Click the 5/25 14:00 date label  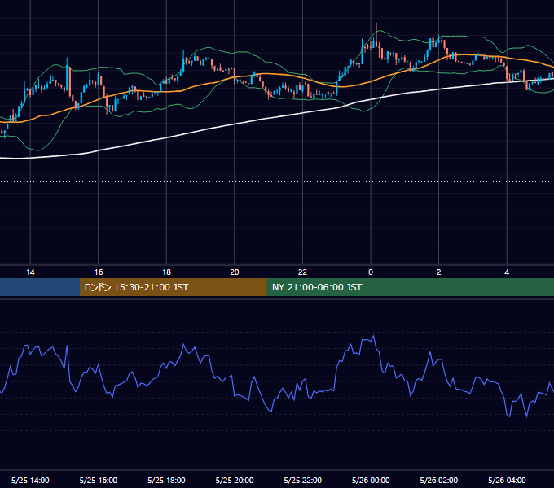(30, 480)
